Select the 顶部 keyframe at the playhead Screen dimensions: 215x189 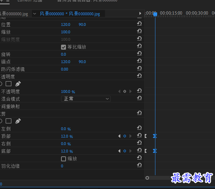pyautogui.click(x=155, y=136)
